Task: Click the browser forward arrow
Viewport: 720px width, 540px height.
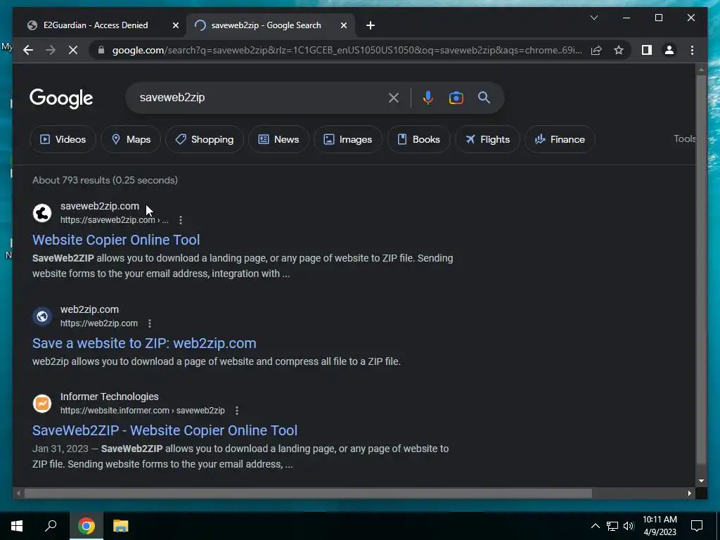Action: (x=51, y=50)
